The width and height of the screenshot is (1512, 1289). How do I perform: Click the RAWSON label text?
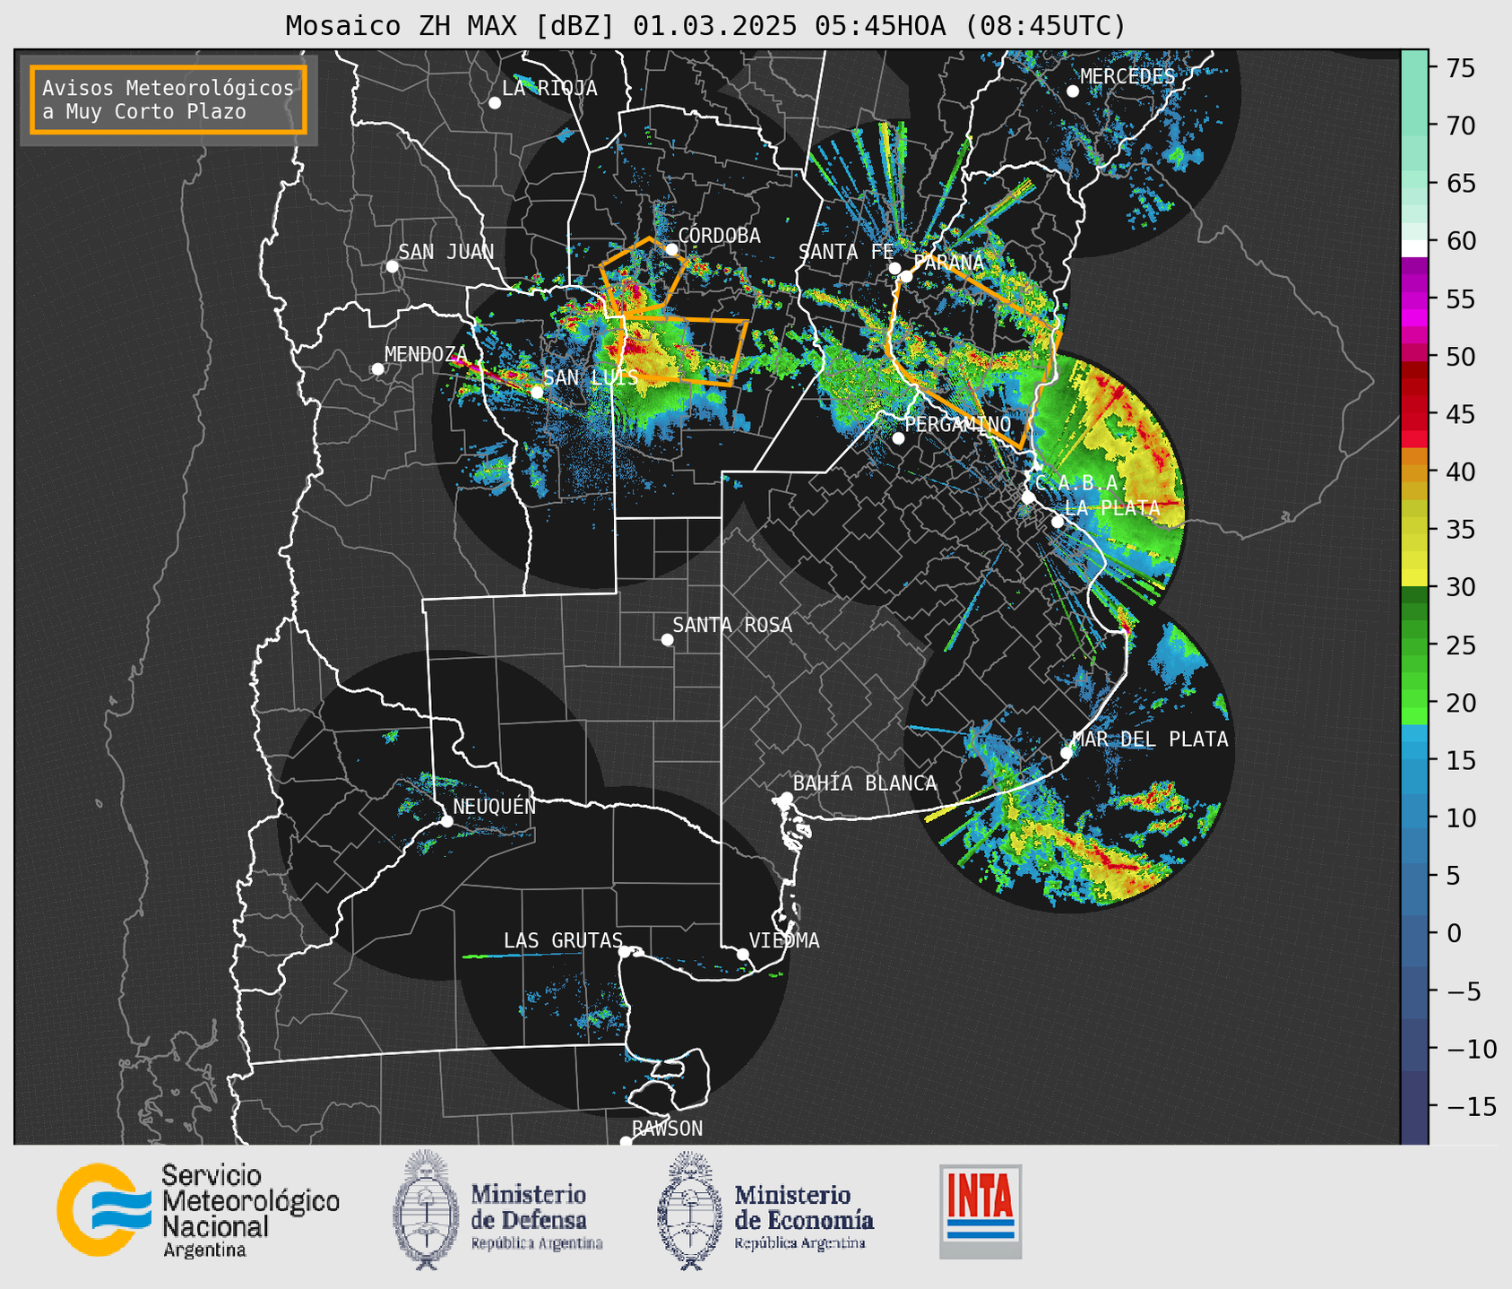[x=667, y=1129]
